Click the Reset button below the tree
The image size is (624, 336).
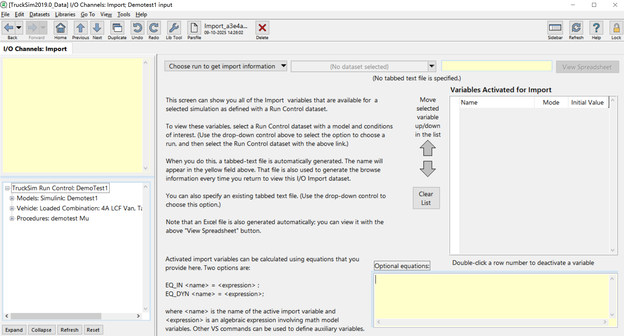pyautogui.click(x=93, y=330)
